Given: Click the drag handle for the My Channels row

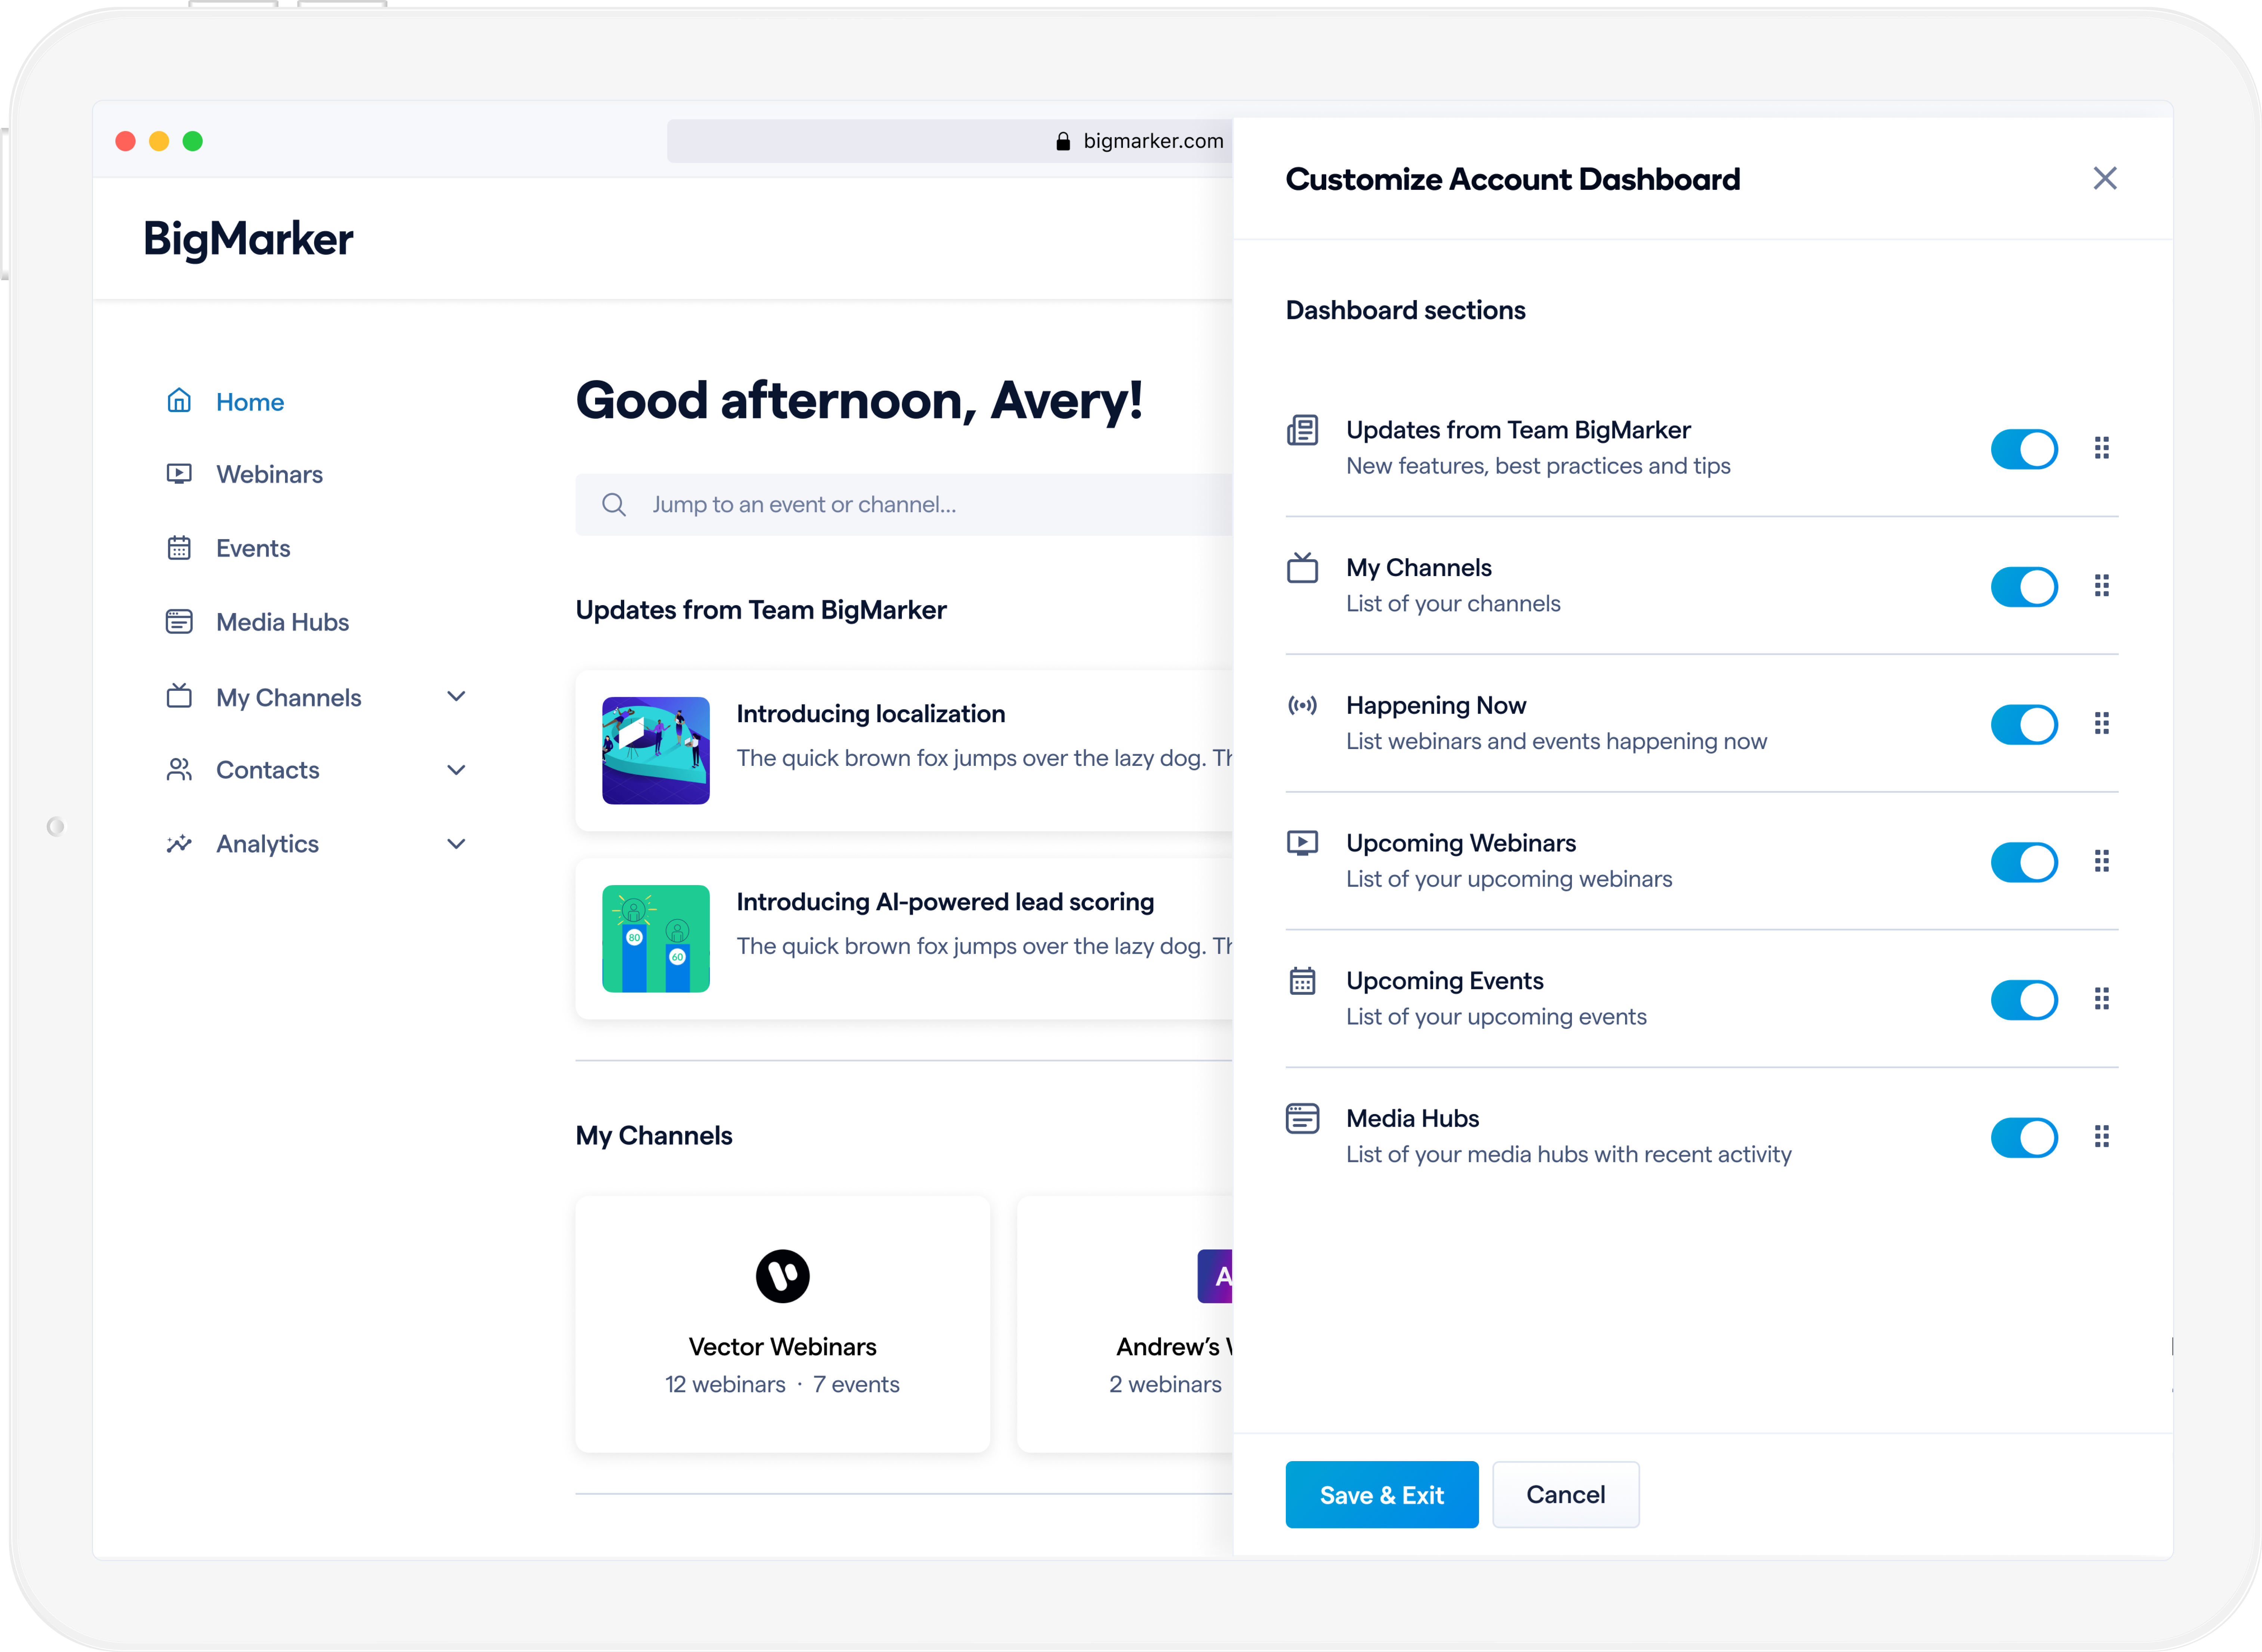Looking at the screenshot, I should tap(2101, 586).
